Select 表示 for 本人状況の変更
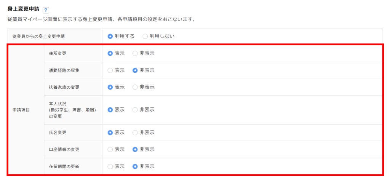The width and height of the screenshot is (390, 182). click(110, 110)
